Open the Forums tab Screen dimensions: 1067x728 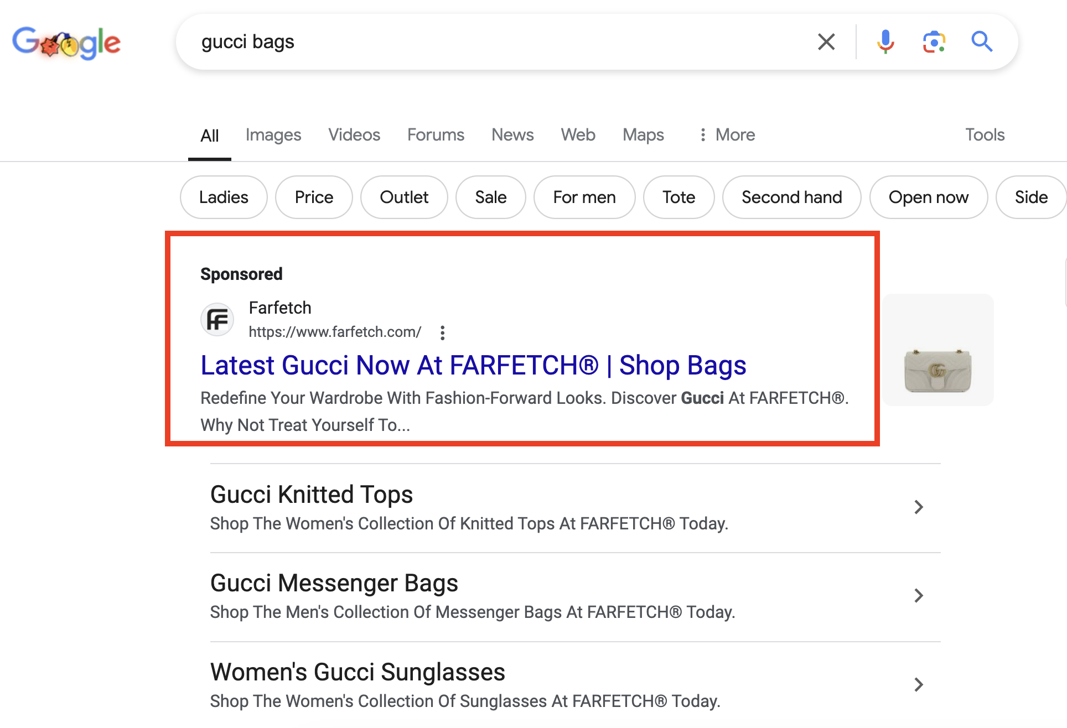436,135
